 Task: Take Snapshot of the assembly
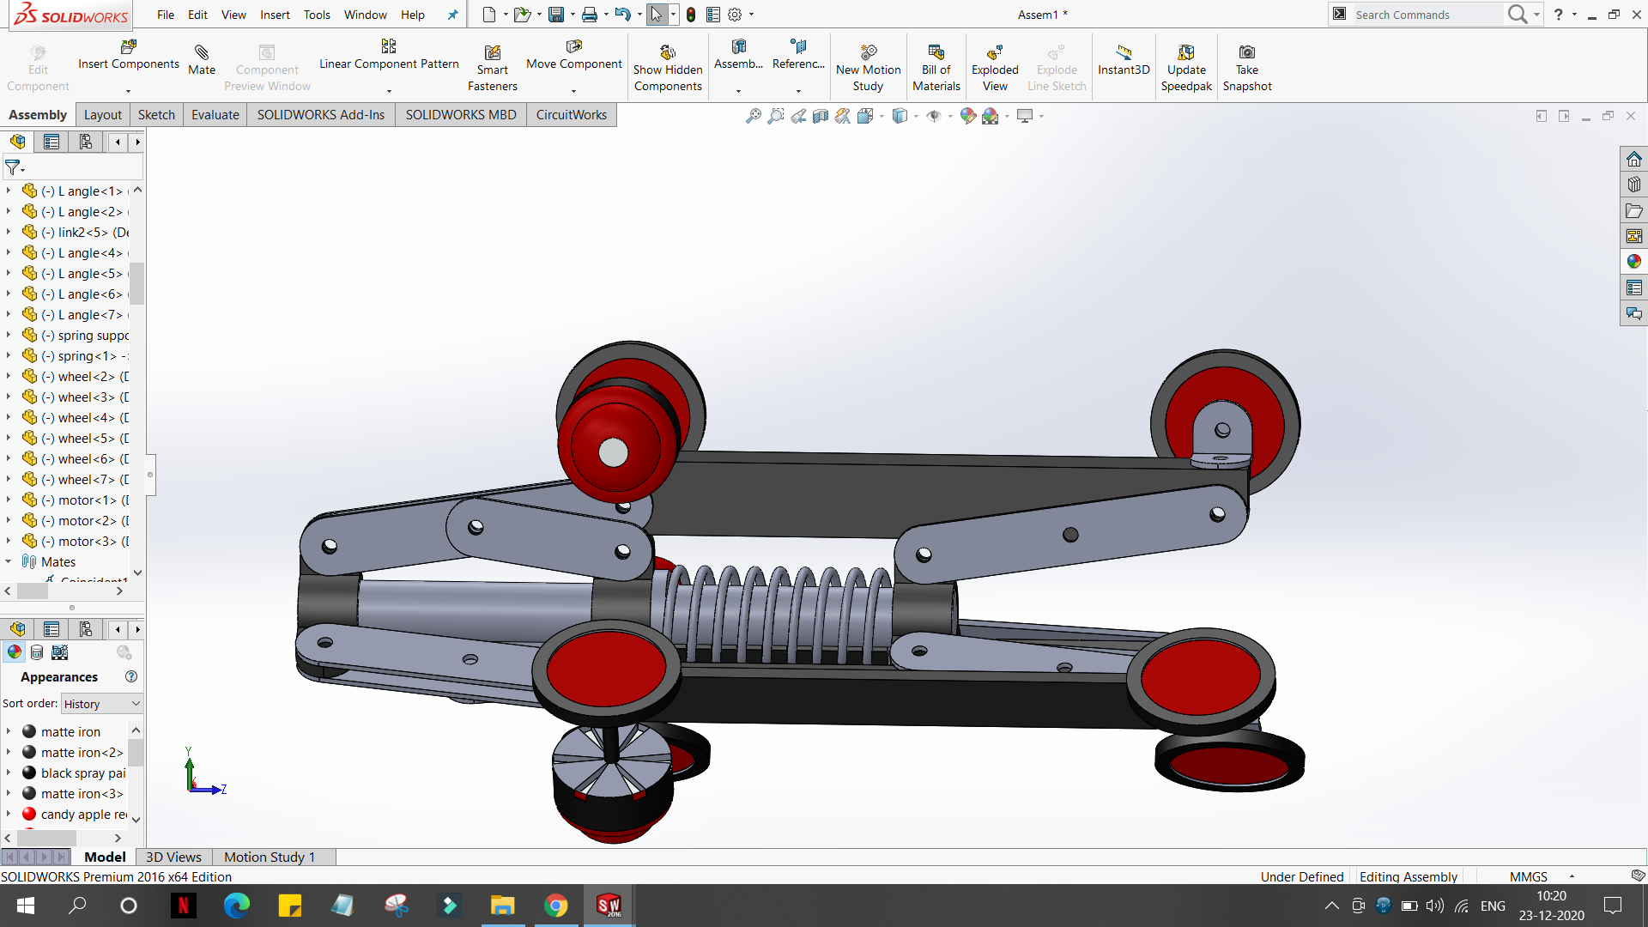coord(1247,68)
